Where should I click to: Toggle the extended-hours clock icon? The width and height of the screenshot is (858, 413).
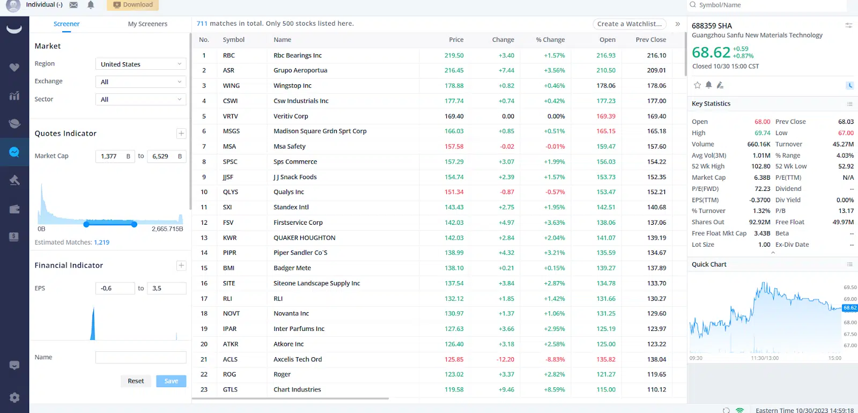coord(849,85)
